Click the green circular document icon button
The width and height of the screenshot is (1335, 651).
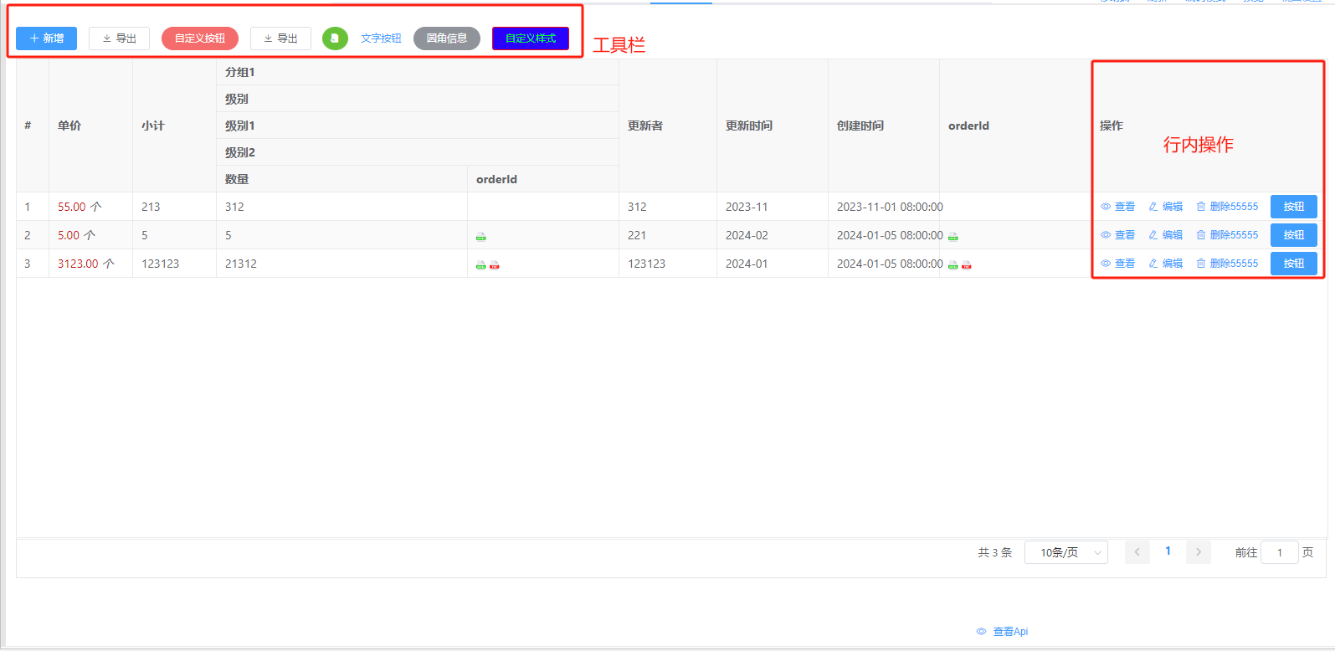coord(335,38)
